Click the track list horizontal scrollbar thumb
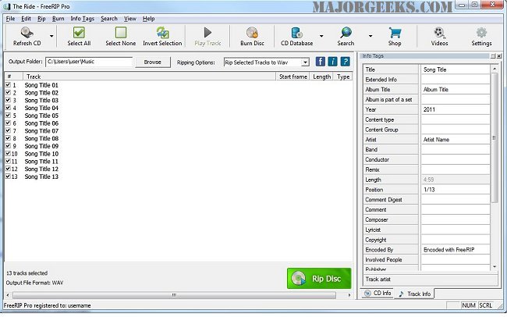Screen dimensions: 507x317 [174, 295]
